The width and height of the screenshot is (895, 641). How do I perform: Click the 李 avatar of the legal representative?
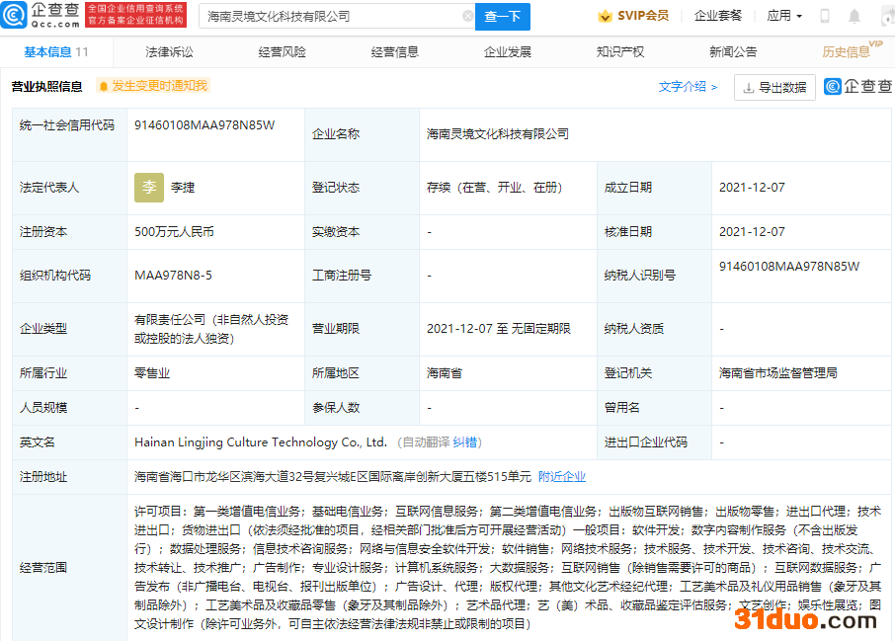click(148, 187)
